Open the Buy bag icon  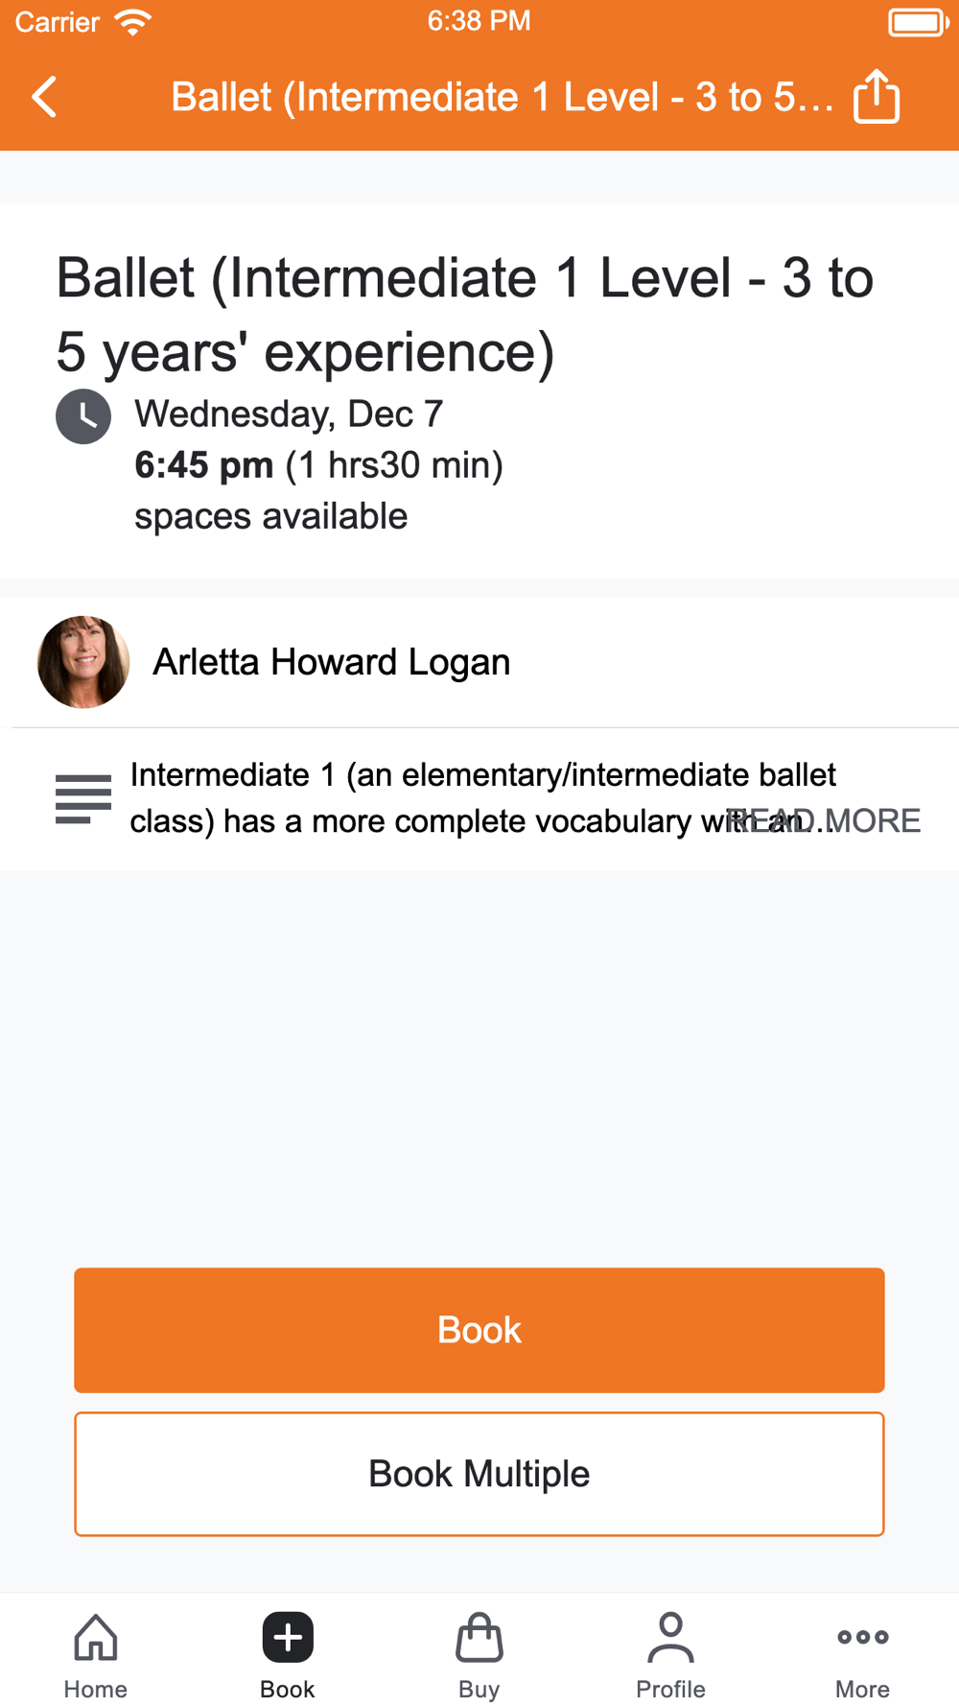(479, 1637)
